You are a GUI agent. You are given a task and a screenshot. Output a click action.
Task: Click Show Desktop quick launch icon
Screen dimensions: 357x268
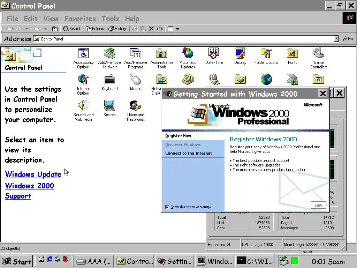pos(41,259)
